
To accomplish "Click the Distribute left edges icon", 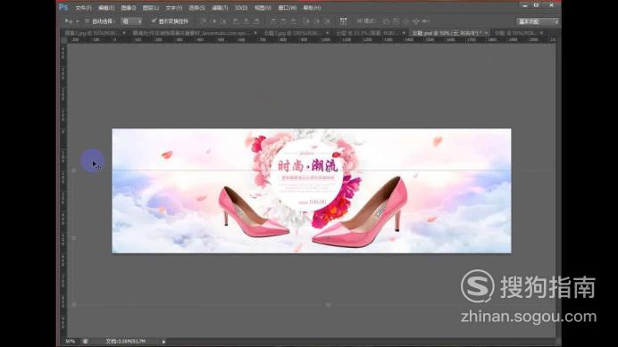I will pos(306,21).
